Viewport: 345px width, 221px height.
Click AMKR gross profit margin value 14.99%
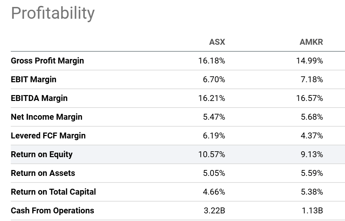[310, 61]
